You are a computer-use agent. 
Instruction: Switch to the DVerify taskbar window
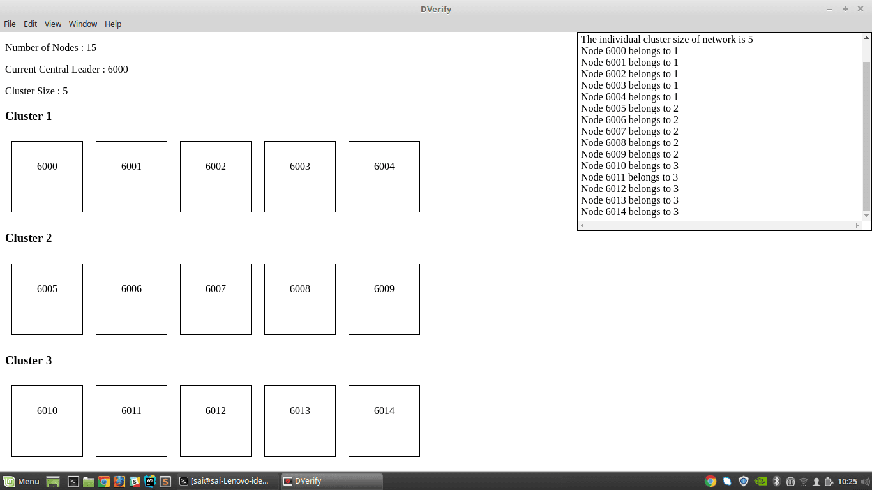coord(331,482)
